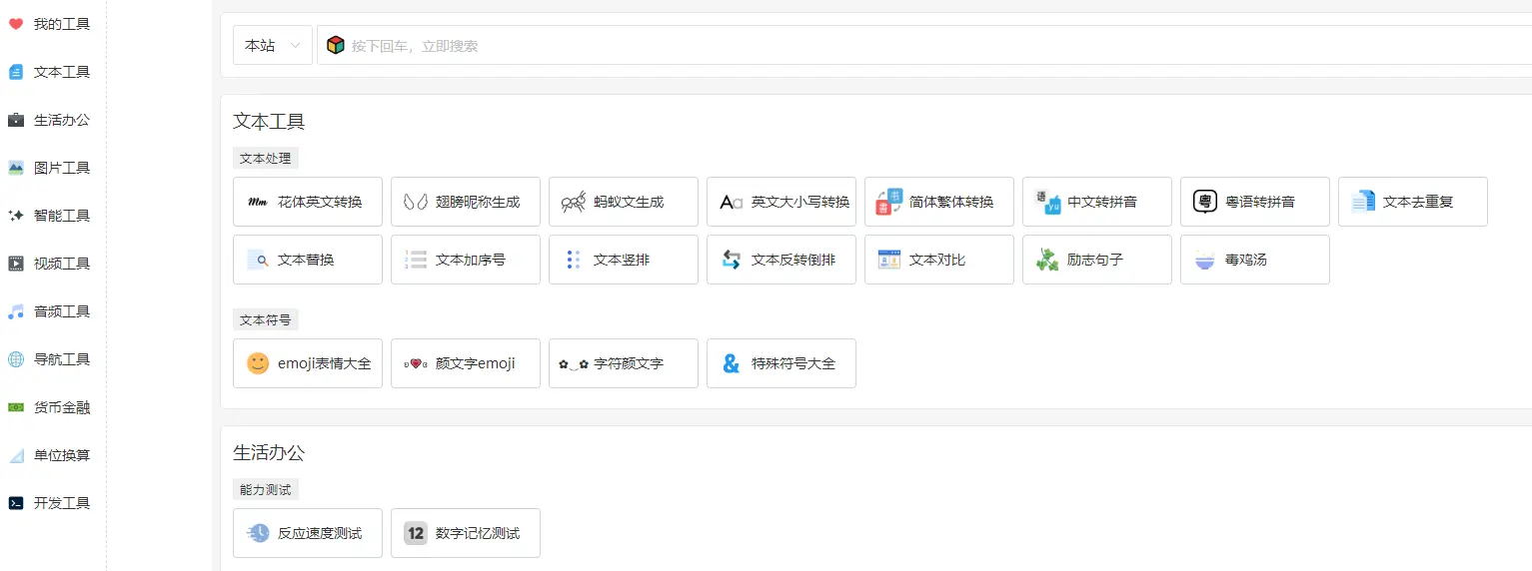The height and width of the screenshot is (571, 1532).
Task: Open the 文本对比 tool
Action: (939, 260)
